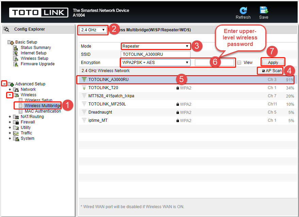
Task: Open Status Summary in the tree
Action: (x=36, y=48)
